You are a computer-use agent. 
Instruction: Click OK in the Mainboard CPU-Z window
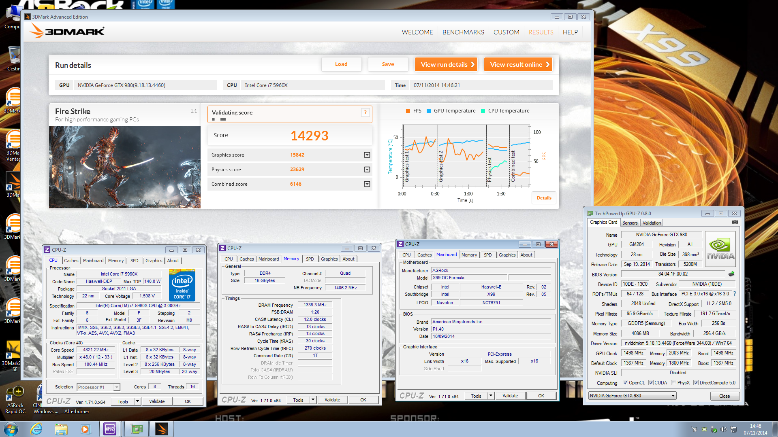[x=541, y=396]
